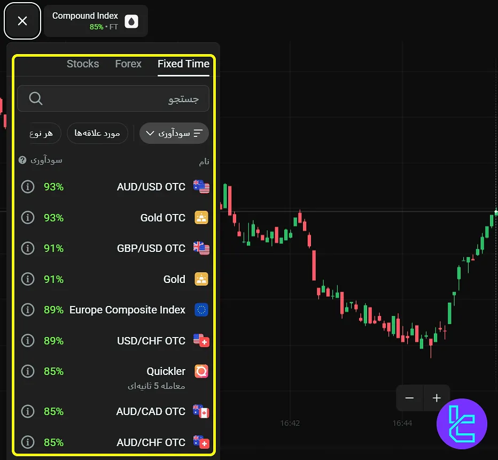The width and height of the screenshot is (498, 460).
Task: Expand the سودآوری sort dropdown
Action: click(174, 133)
